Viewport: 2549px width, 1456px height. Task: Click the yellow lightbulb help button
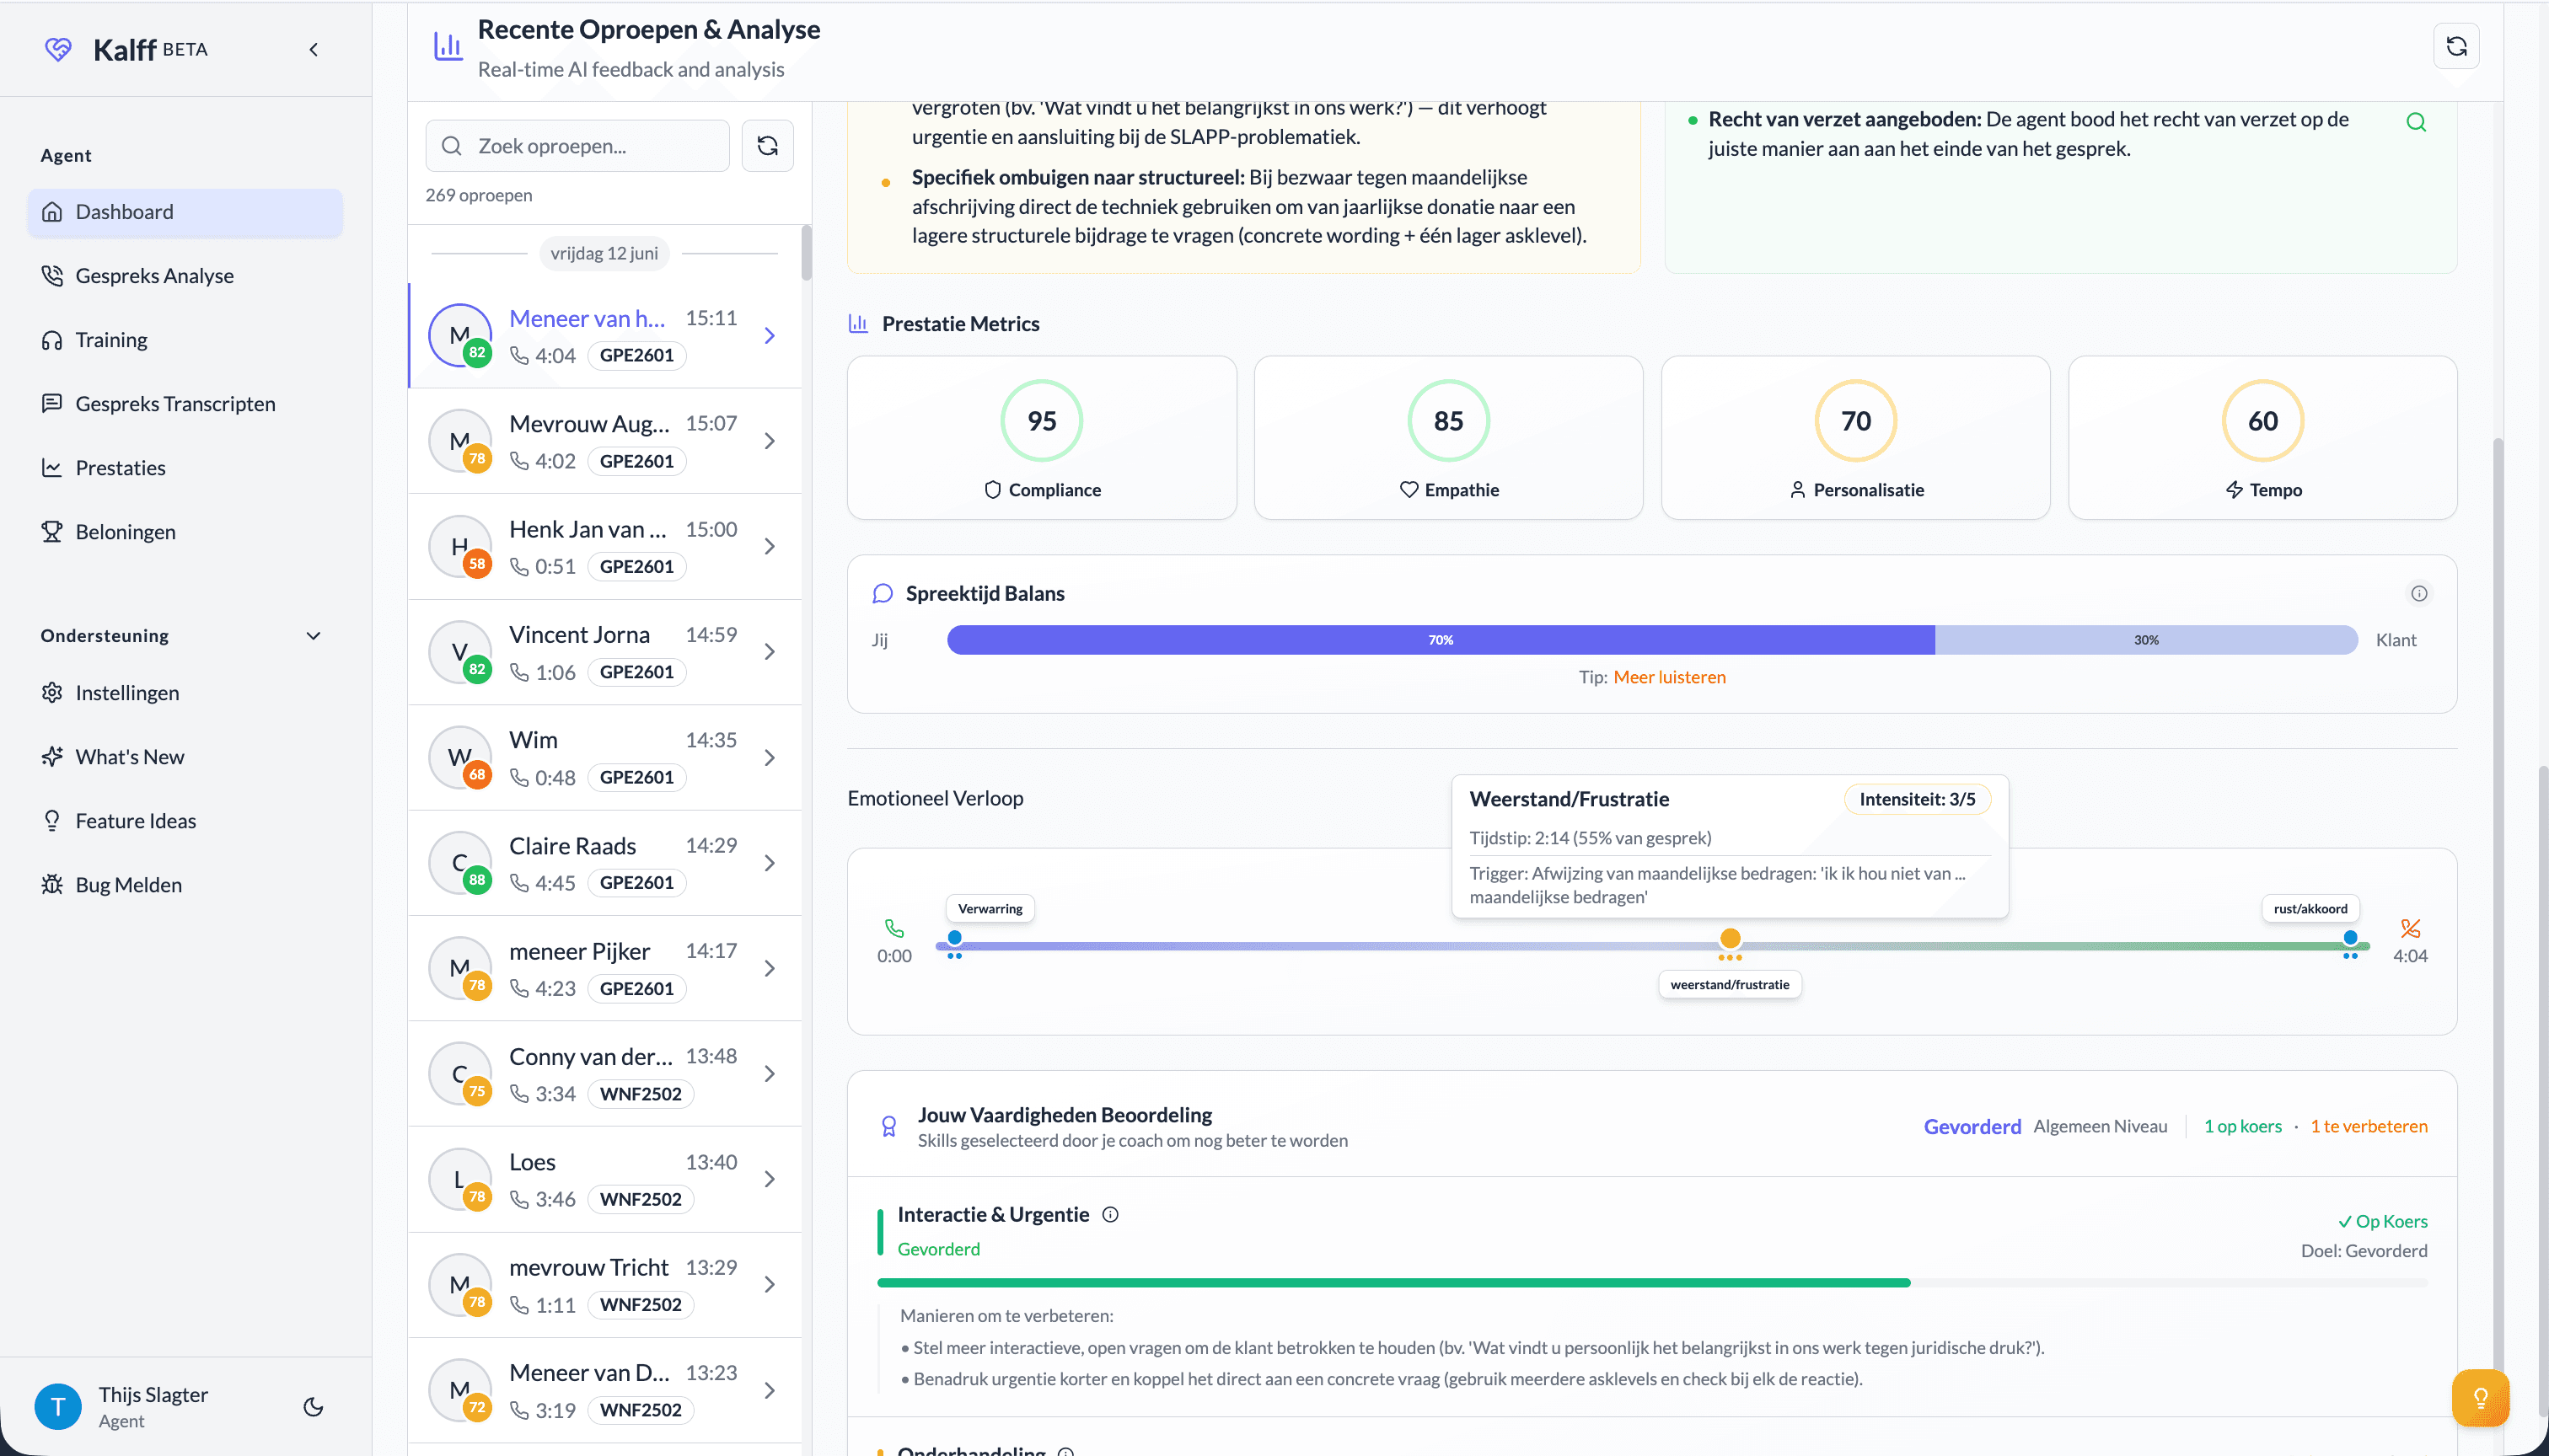2480,1397
